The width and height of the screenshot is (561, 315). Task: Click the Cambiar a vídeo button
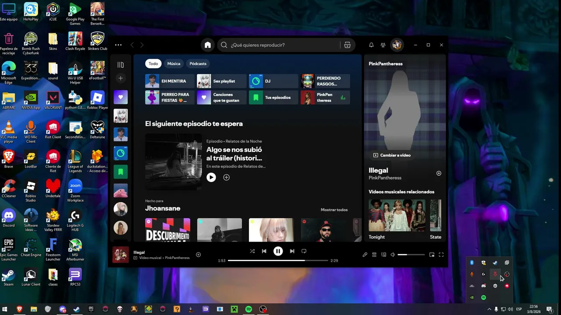pos(392,155)
